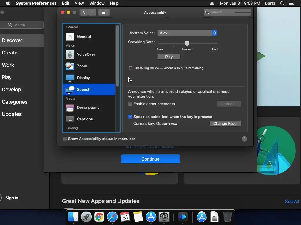This screenshot has width=301, height=225.
Task: Set Speaking Rate to Slow end
Action: click(160, 44)
